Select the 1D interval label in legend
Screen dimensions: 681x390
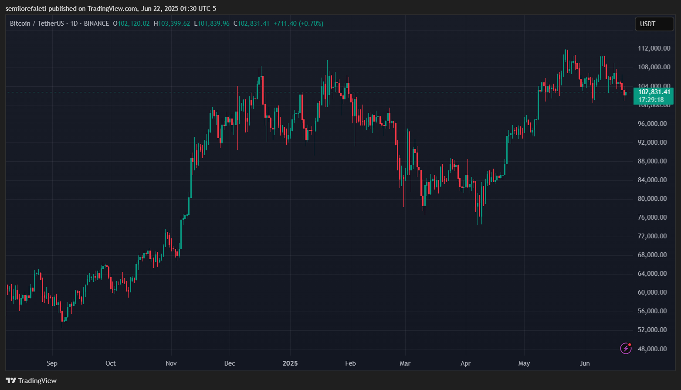click(74, 24)
